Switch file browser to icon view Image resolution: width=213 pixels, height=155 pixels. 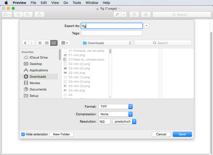40,43
